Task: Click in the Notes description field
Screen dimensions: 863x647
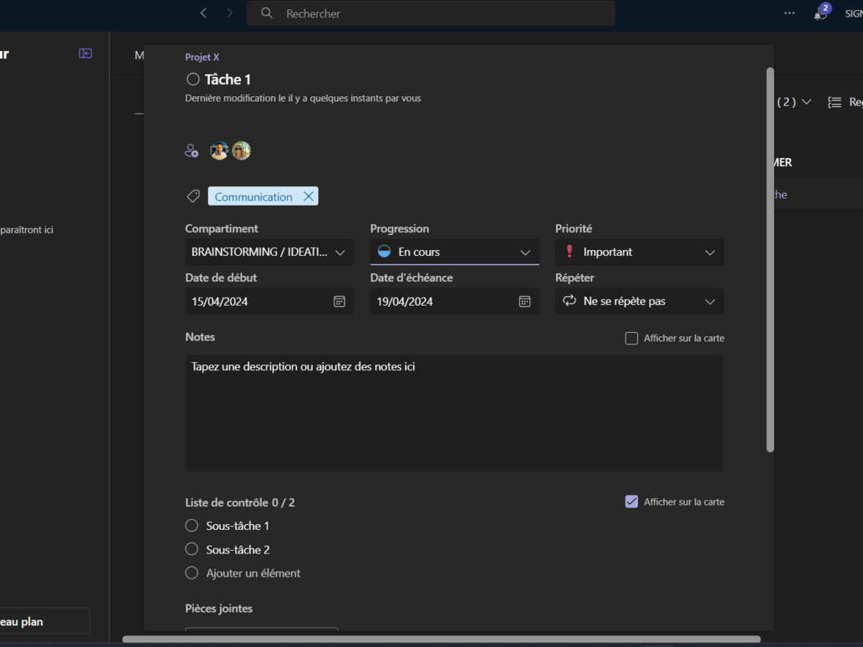Action: point(455,413)
